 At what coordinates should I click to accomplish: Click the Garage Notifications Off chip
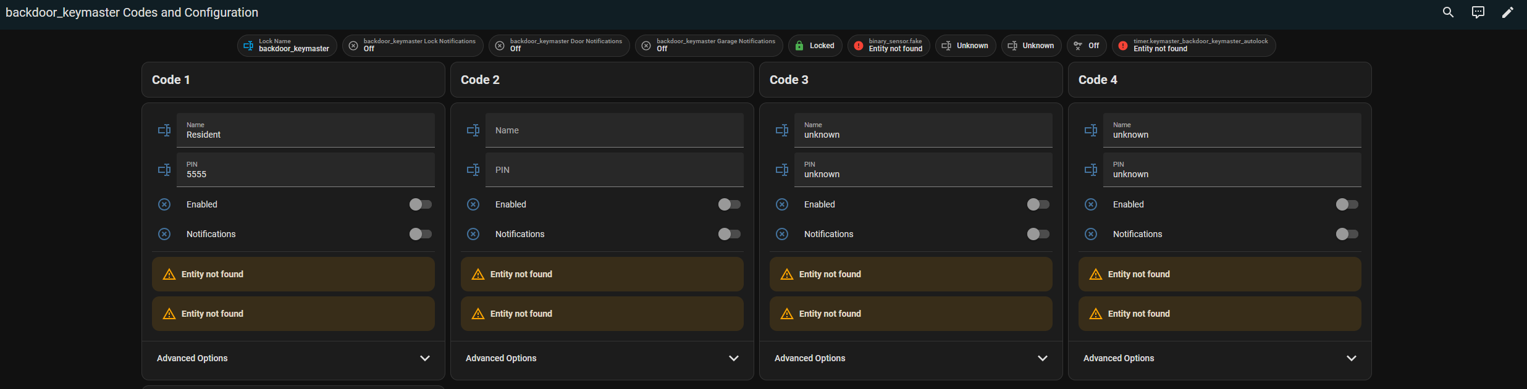tap(709, 46)
